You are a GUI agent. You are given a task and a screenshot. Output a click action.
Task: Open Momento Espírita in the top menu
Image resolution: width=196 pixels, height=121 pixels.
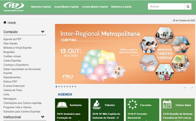point(41,7)
